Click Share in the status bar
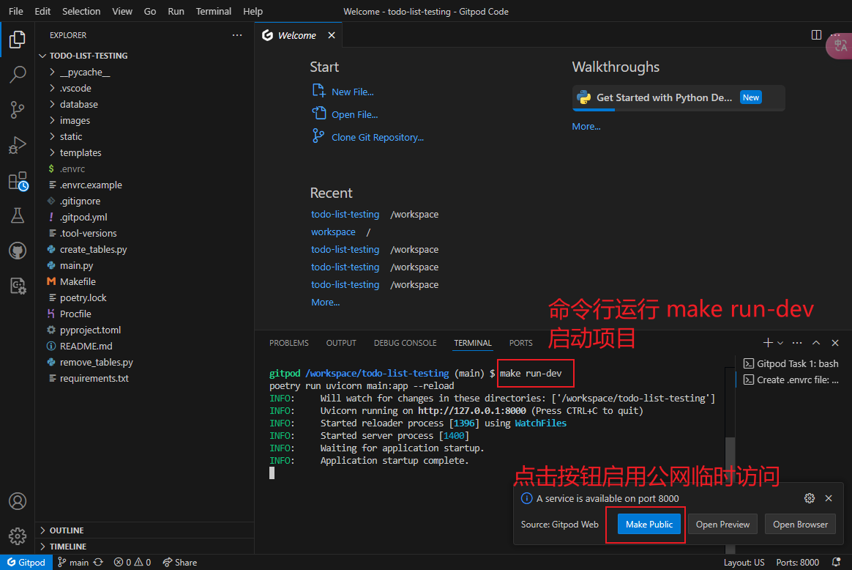This screenshot has width=852, height=570. (x=180, y=563)
